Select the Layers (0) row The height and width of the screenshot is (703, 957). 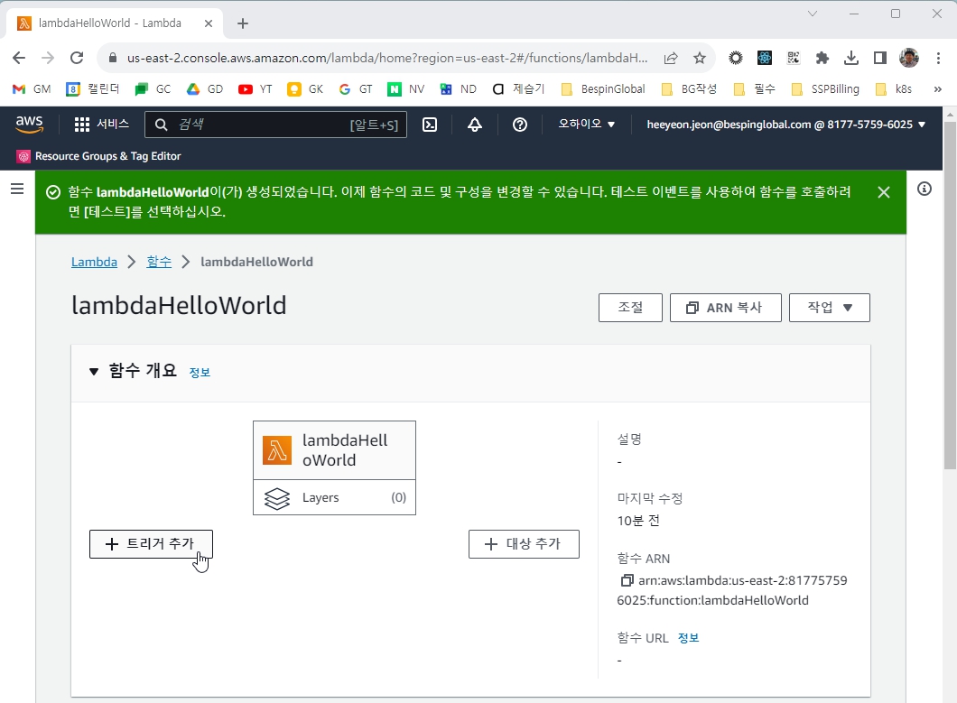[x=334, y=498]
